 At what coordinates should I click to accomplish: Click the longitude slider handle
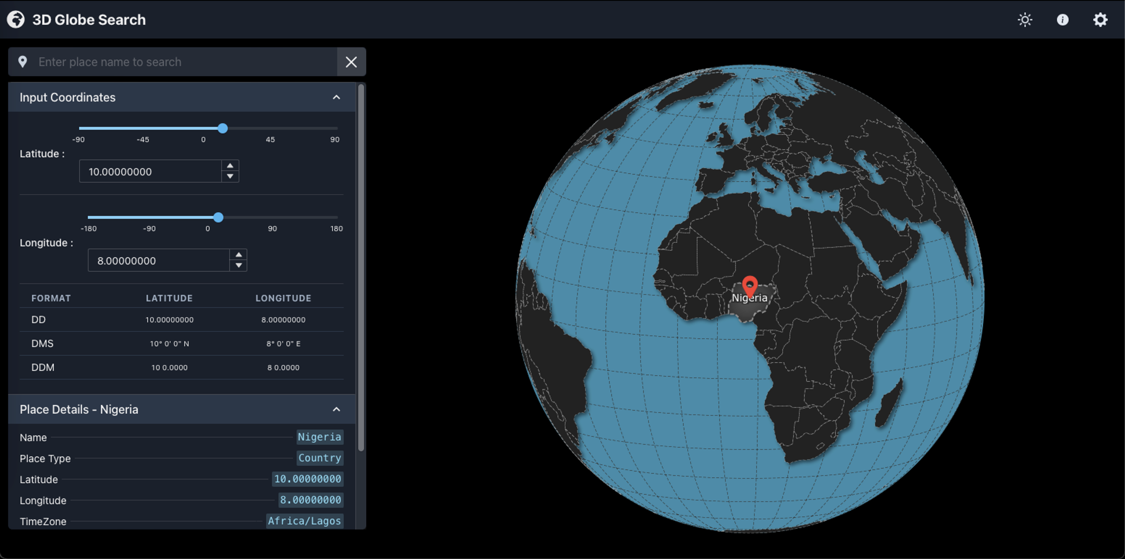coord(218,217)
